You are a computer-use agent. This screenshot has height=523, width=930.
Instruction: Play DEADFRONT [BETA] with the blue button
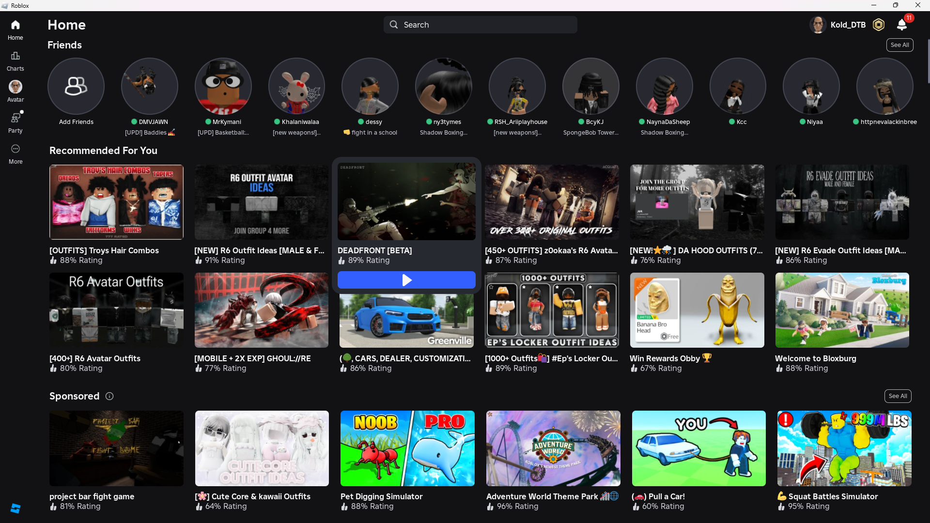[x=406, y=280]
